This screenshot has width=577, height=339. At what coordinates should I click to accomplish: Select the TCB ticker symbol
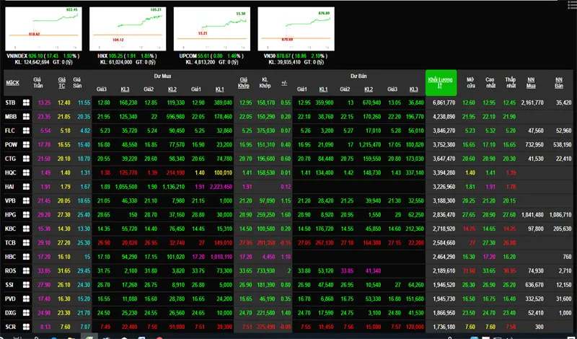[11, 242]
